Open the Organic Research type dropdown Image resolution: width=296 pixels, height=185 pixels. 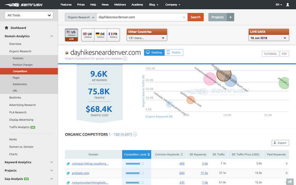(x=81, y=17)
